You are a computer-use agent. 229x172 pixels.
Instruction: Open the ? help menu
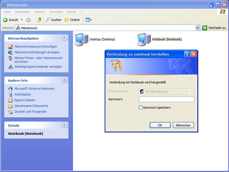(81, 12)
